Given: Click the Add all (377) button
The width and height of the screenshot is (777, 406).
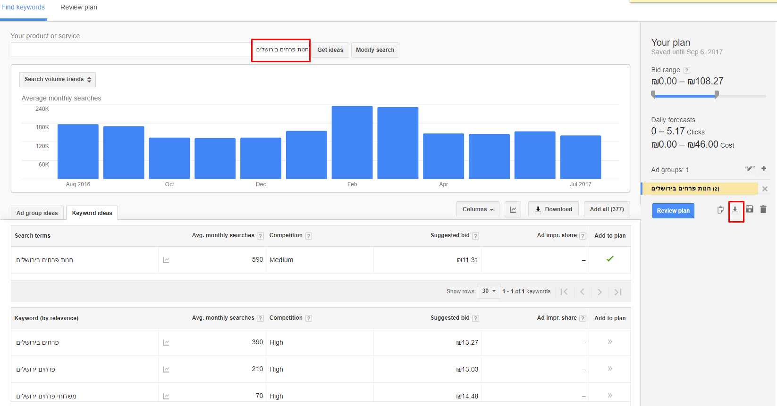Looking at the screenshot, I should (607, 209).
